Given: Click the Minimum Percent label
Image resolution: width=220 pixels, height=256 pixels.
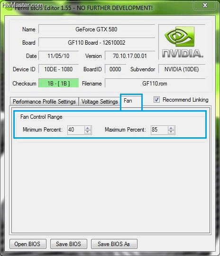Looking at the screenshot, I should tap(43, 130).
